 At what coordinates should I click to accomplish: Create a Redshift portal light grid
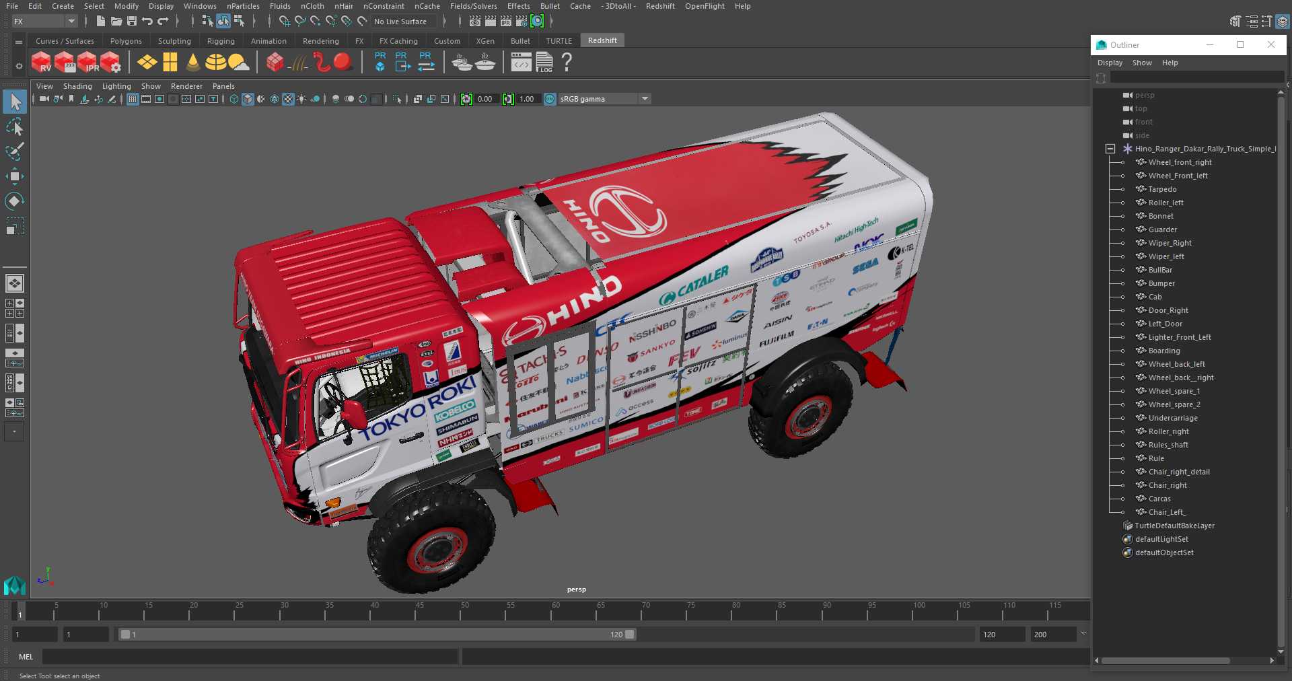pyautogui.click(x=170, y=62)
